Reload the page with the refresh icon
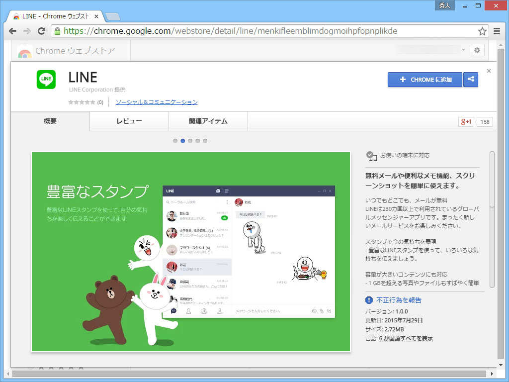Viewport: 509px width, 382px height. click(42, 31)
